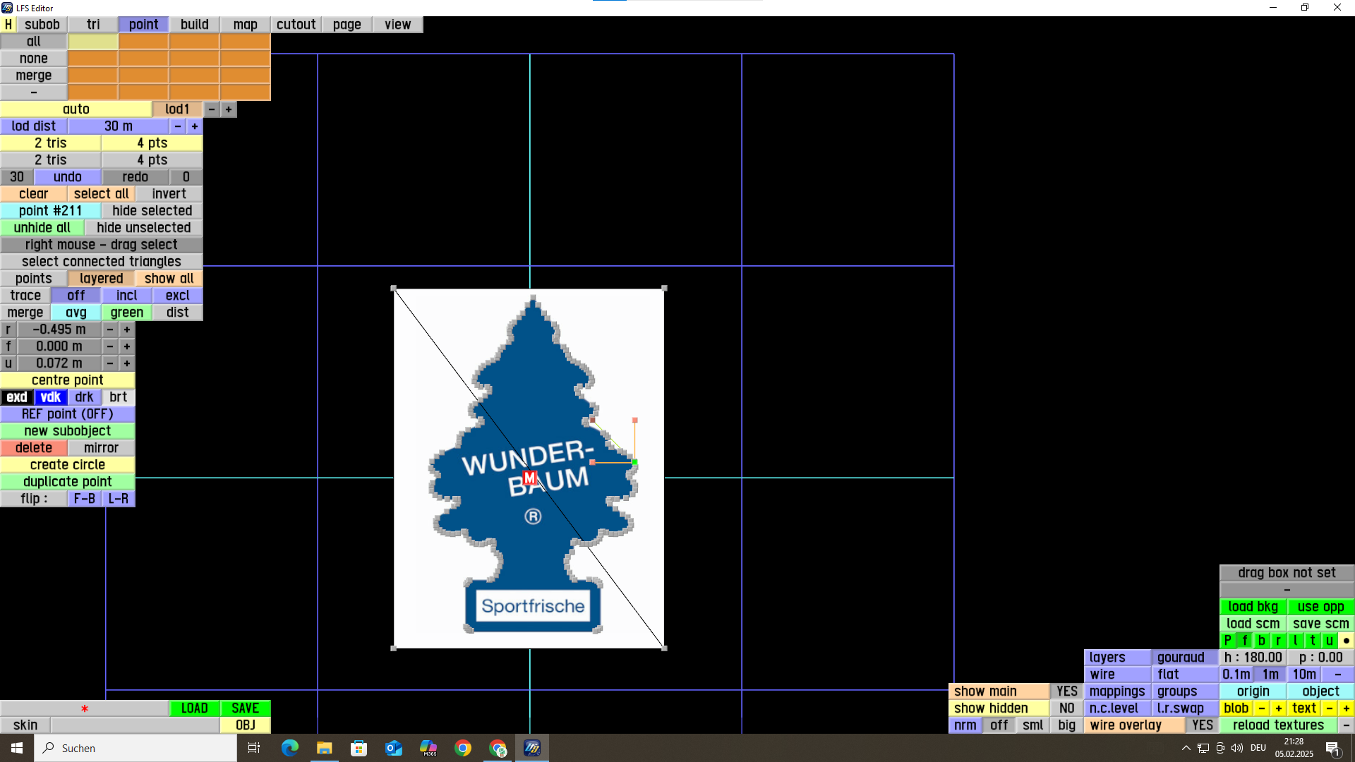Click the H button in the top-left corner
Image resolution: width=1355 pixels, height=762 pixels.
click(8, 24)
